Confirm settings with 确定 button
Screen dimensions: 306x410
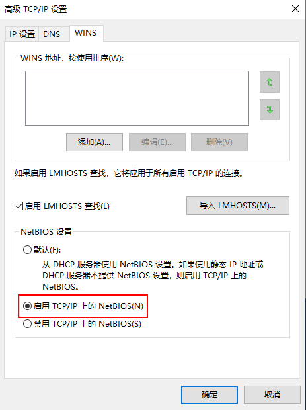coord(210,395)
